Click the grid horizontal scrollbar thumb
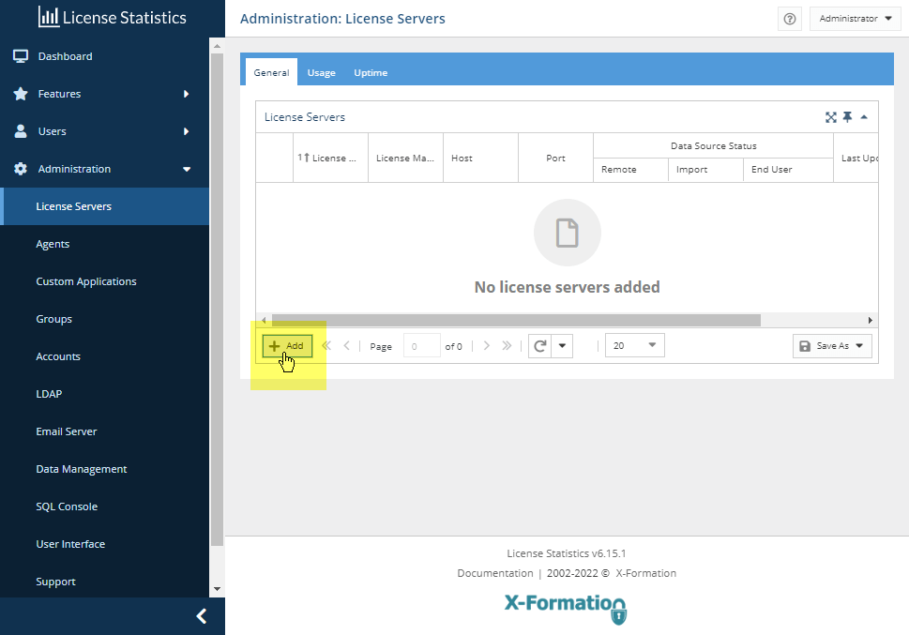This screenshot has height=635, width=909. click(516, 320)
